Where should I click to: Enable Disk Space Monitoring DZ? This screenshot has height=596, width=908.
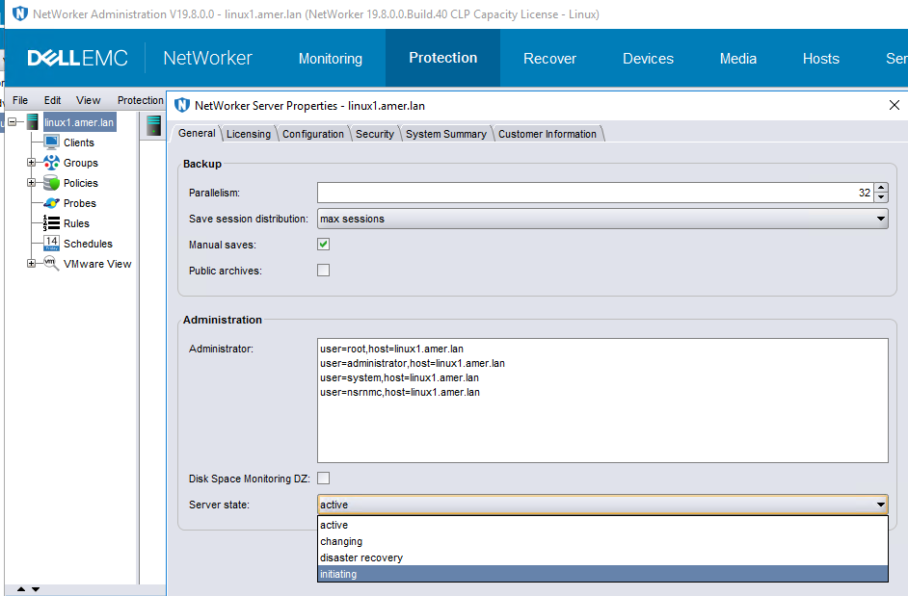(323, 478)
